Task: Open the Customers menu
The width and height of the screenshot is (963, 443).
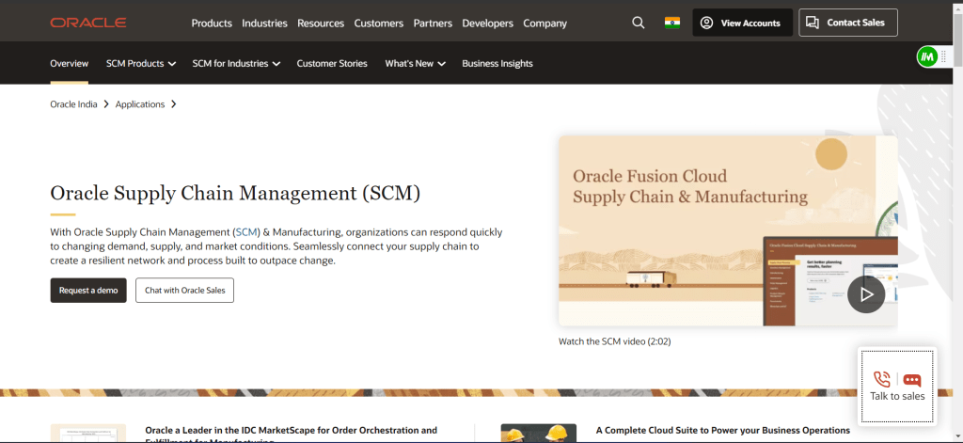Action: 379,24
